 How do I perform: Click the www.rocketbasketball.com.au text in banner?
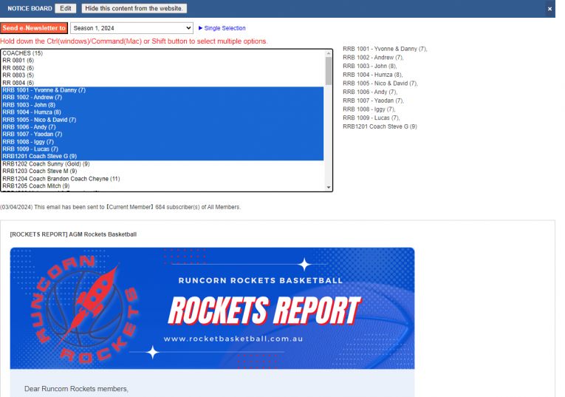pos(233,339)
